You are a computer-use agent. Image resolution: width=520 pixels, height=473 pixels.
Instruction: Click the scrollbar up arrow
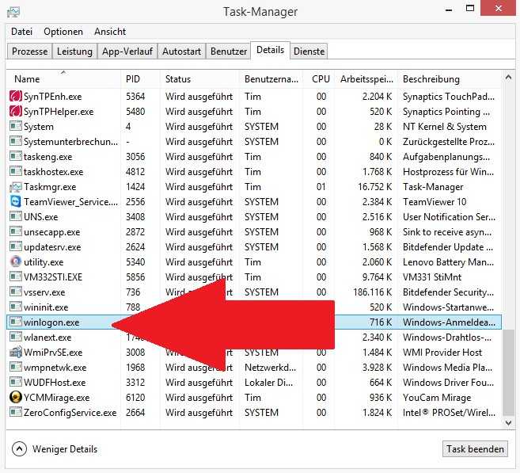[x=508, y=78]
